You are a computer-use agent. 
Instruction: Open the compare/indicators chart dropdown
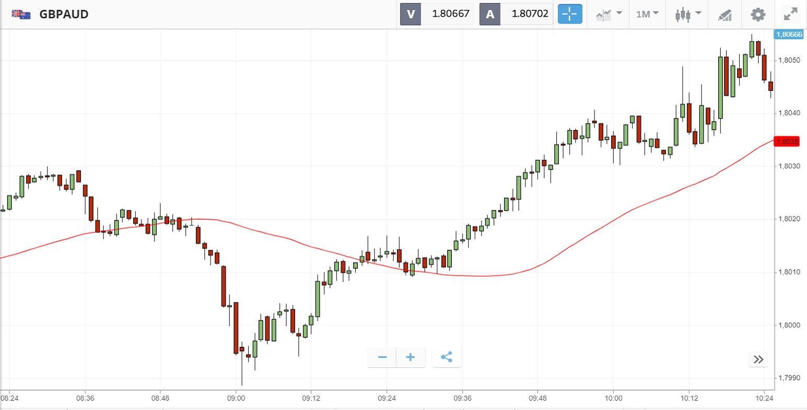(x=609, y=14)
